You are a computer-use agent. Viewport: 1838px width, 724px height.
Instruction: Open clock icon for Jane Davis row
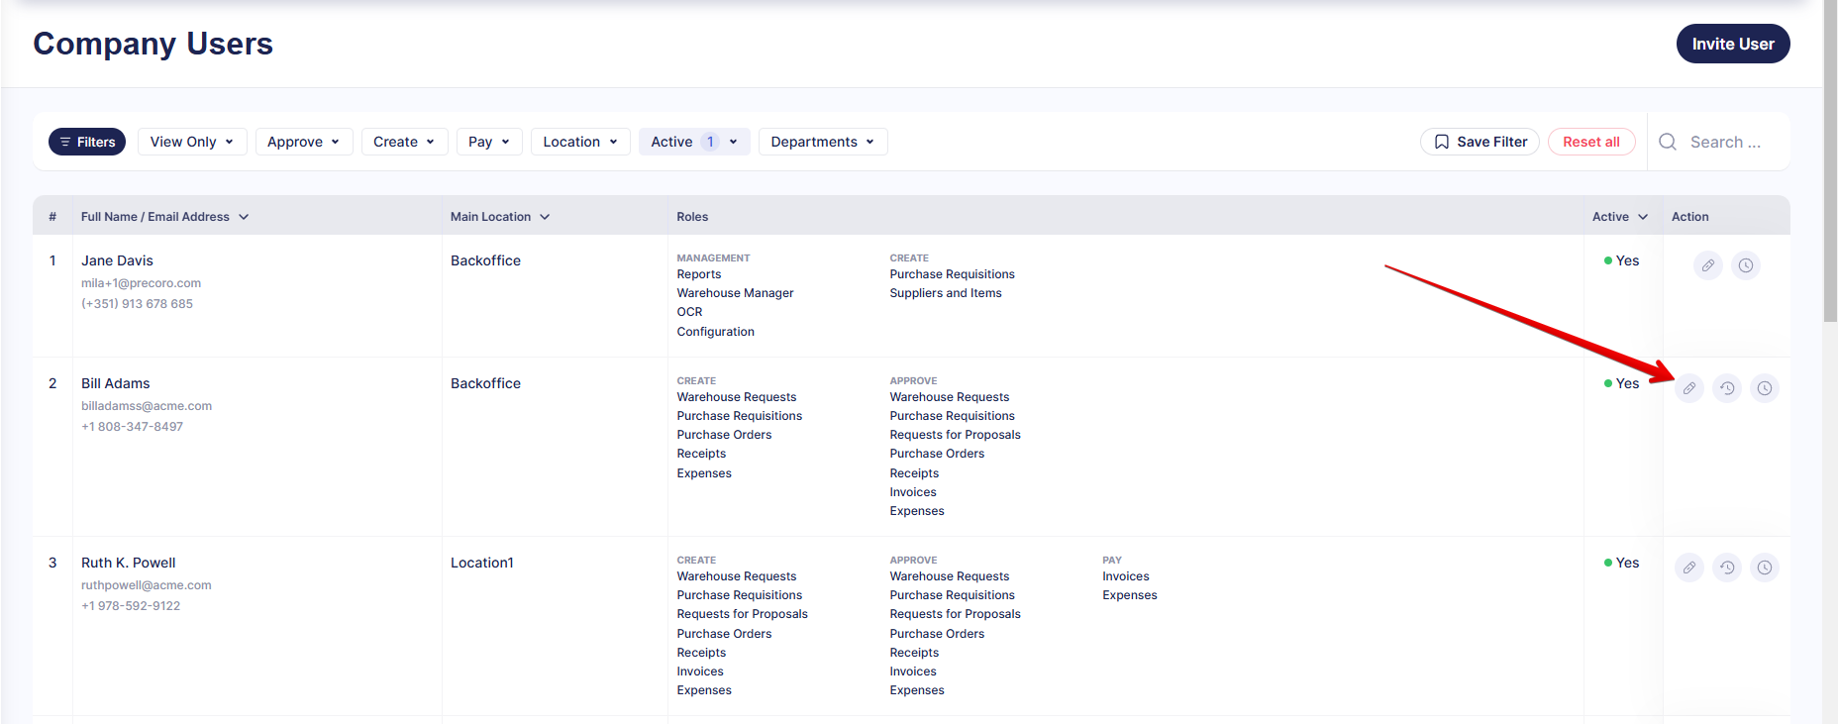1745,265
